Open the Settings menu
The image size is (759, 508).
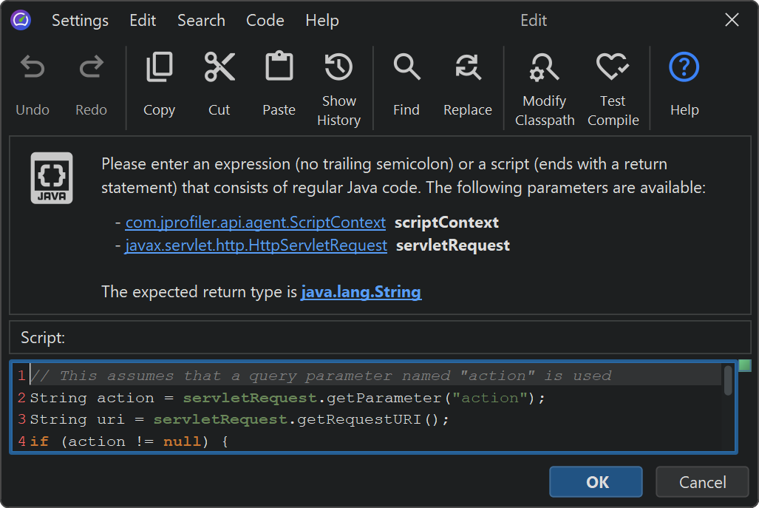[x=80, y=21]
